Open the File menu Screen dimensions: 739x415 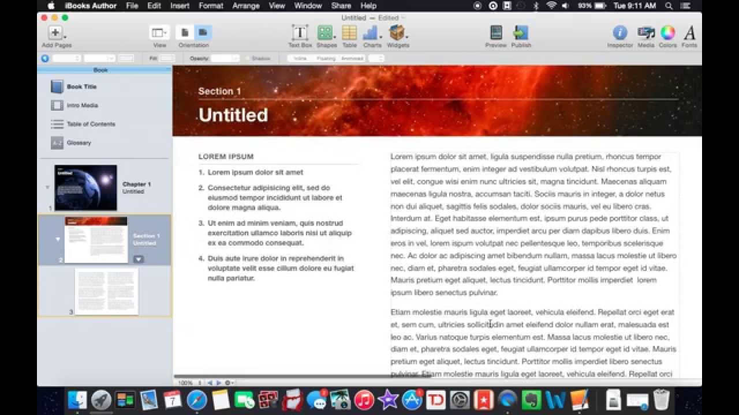pos(132,6)
